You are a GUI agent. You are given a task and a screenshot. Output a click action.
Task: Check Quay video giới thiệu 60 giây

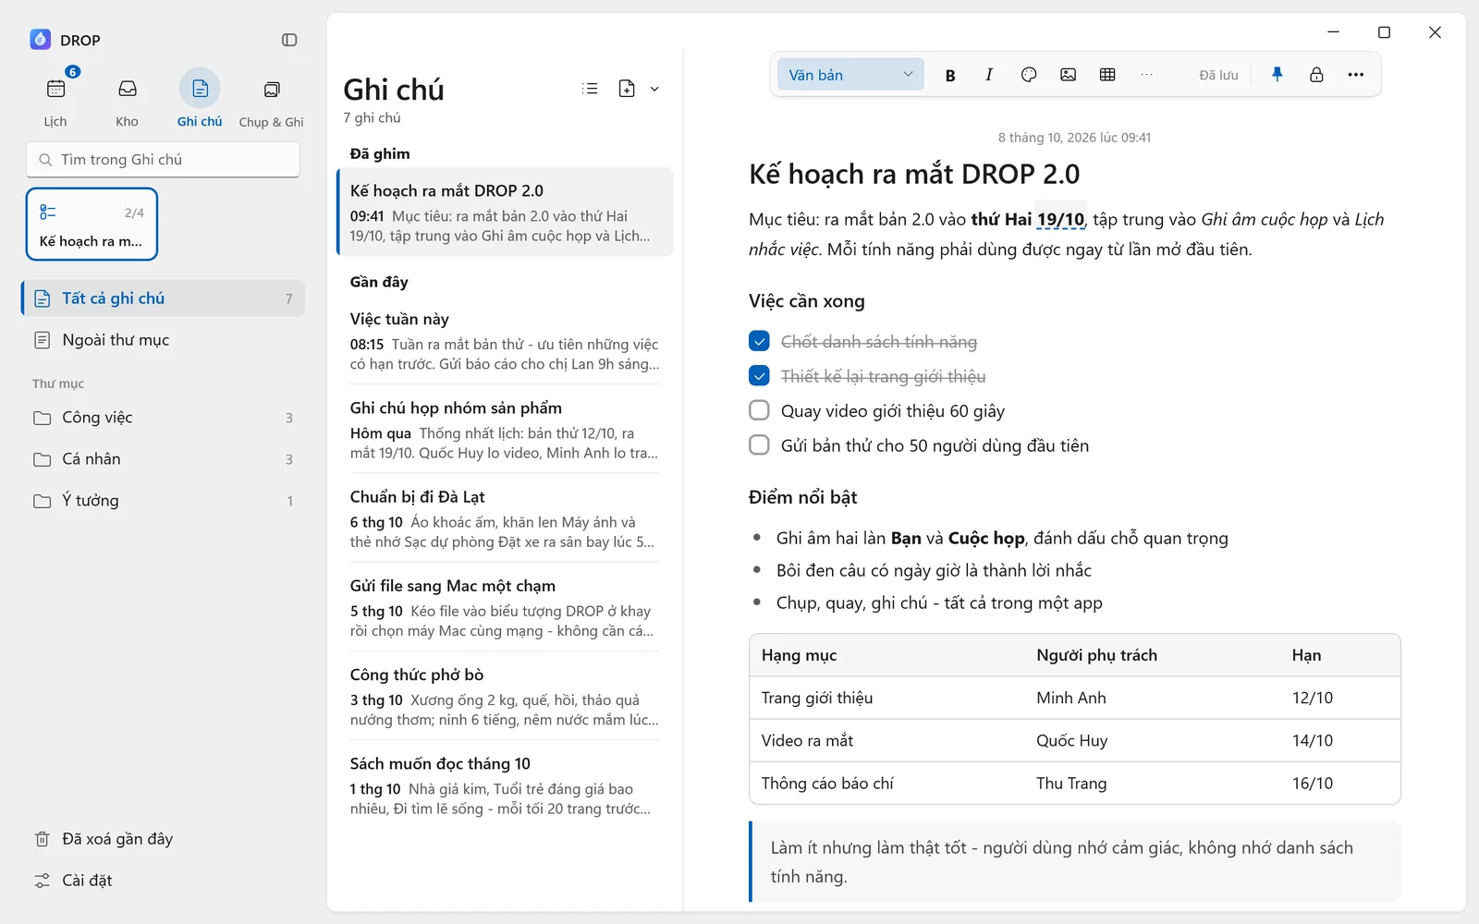tap(759, 410)
